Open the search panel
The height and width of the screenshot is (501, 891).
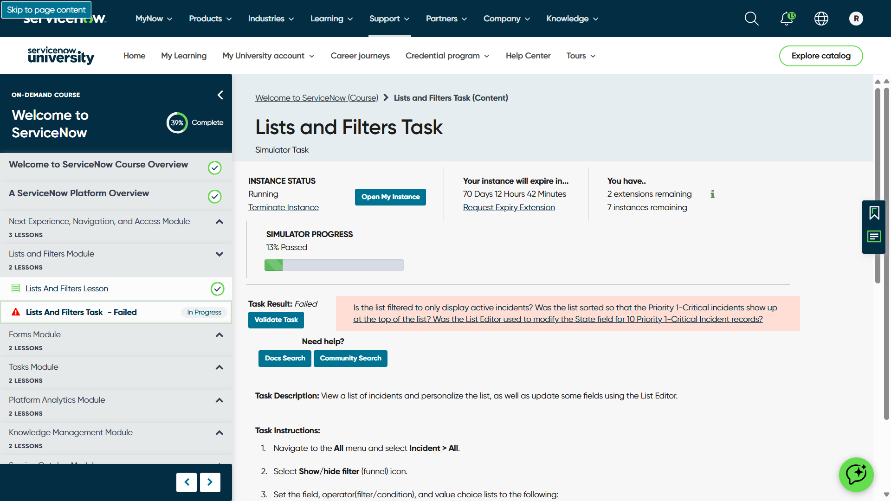(x=751, y=19)
